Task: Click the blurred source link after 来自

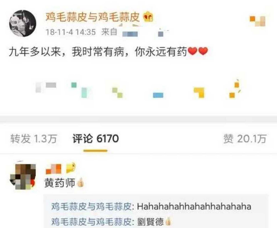Action: tap(145, 33)
